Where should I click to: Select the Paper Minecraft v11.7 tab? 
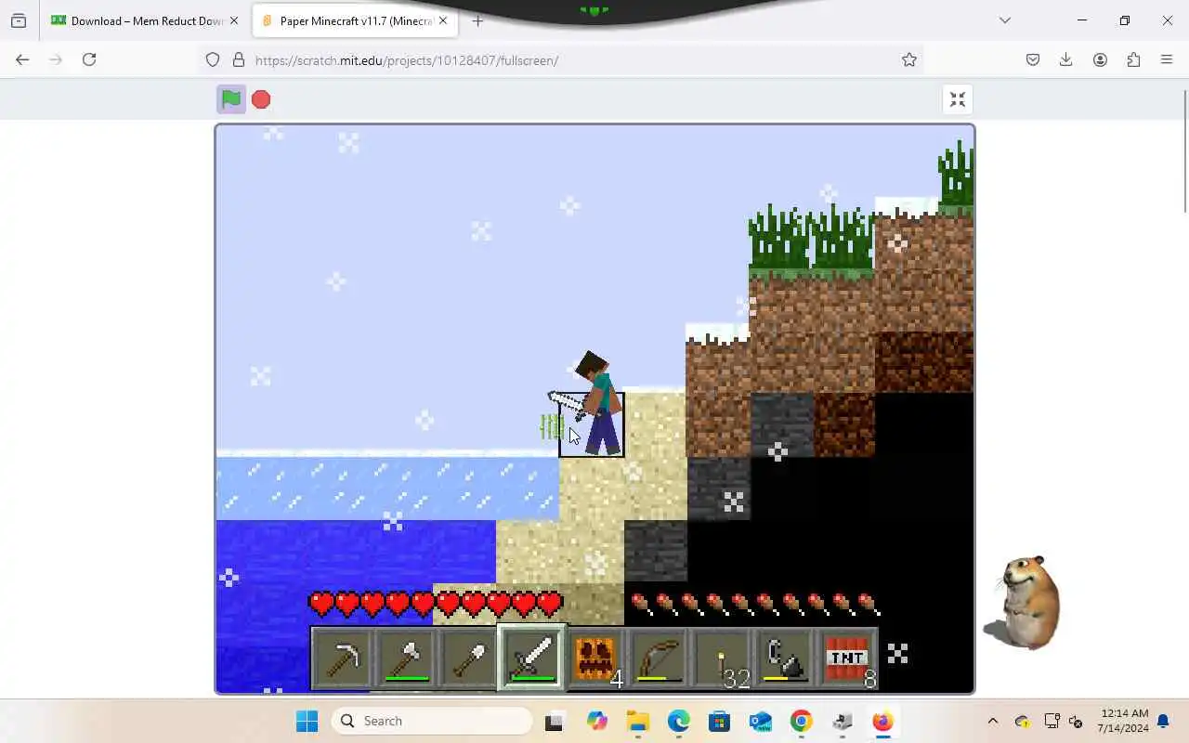tap(356, 20)
